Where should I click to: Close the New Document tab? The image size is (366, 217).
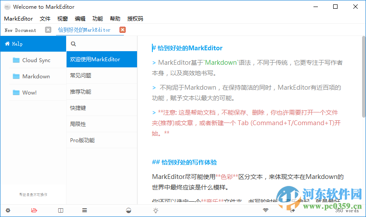[x=48, y=30]
